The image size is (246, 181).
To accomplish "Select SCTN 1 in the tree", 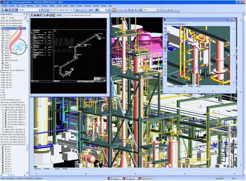I will [x=8, y=147].
